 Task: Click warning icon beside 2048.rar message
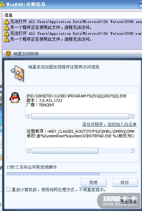point(6,33)
